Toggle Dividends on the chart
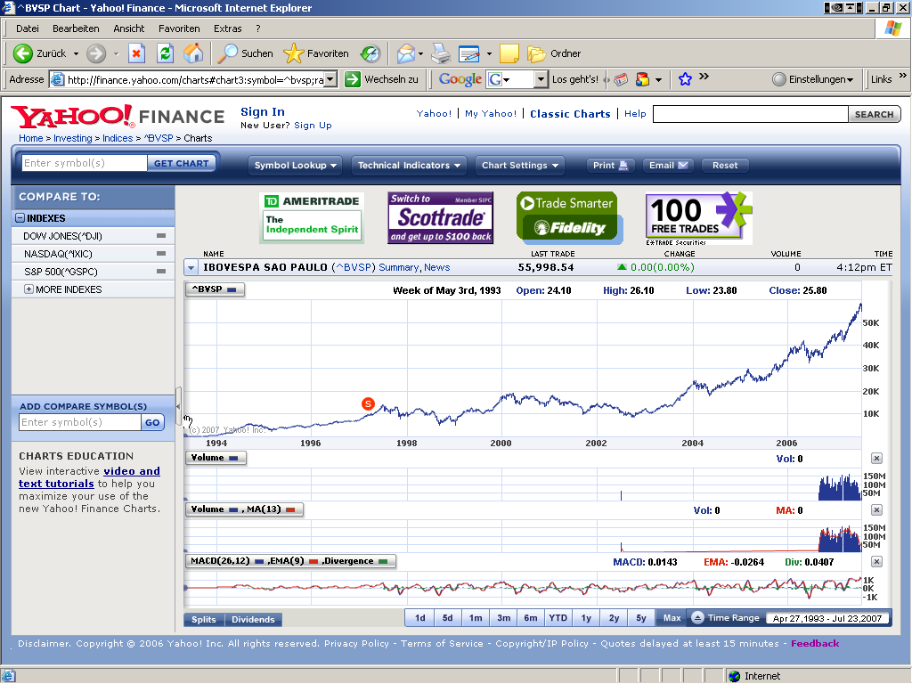Viewport: 912px width, 684px height. point(253,620)
